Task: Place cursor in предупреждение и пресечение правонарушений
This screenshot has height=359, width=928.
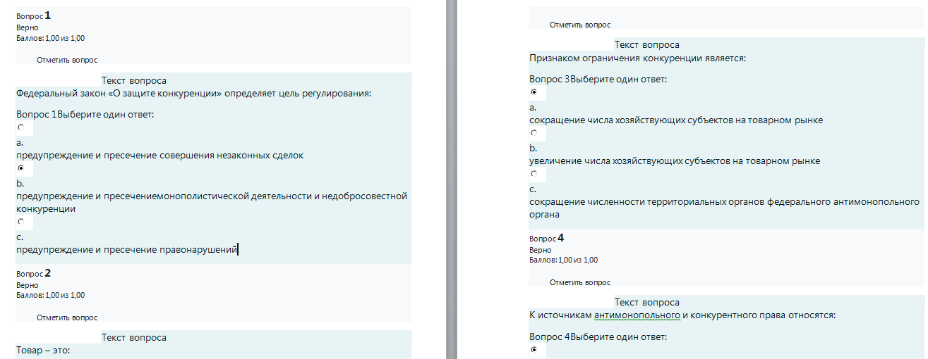Action: pyautogui.click(x=127, y=248)
